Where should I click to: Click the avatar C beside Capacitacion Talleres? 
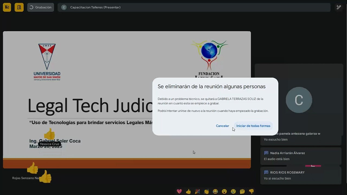[64, 7]
